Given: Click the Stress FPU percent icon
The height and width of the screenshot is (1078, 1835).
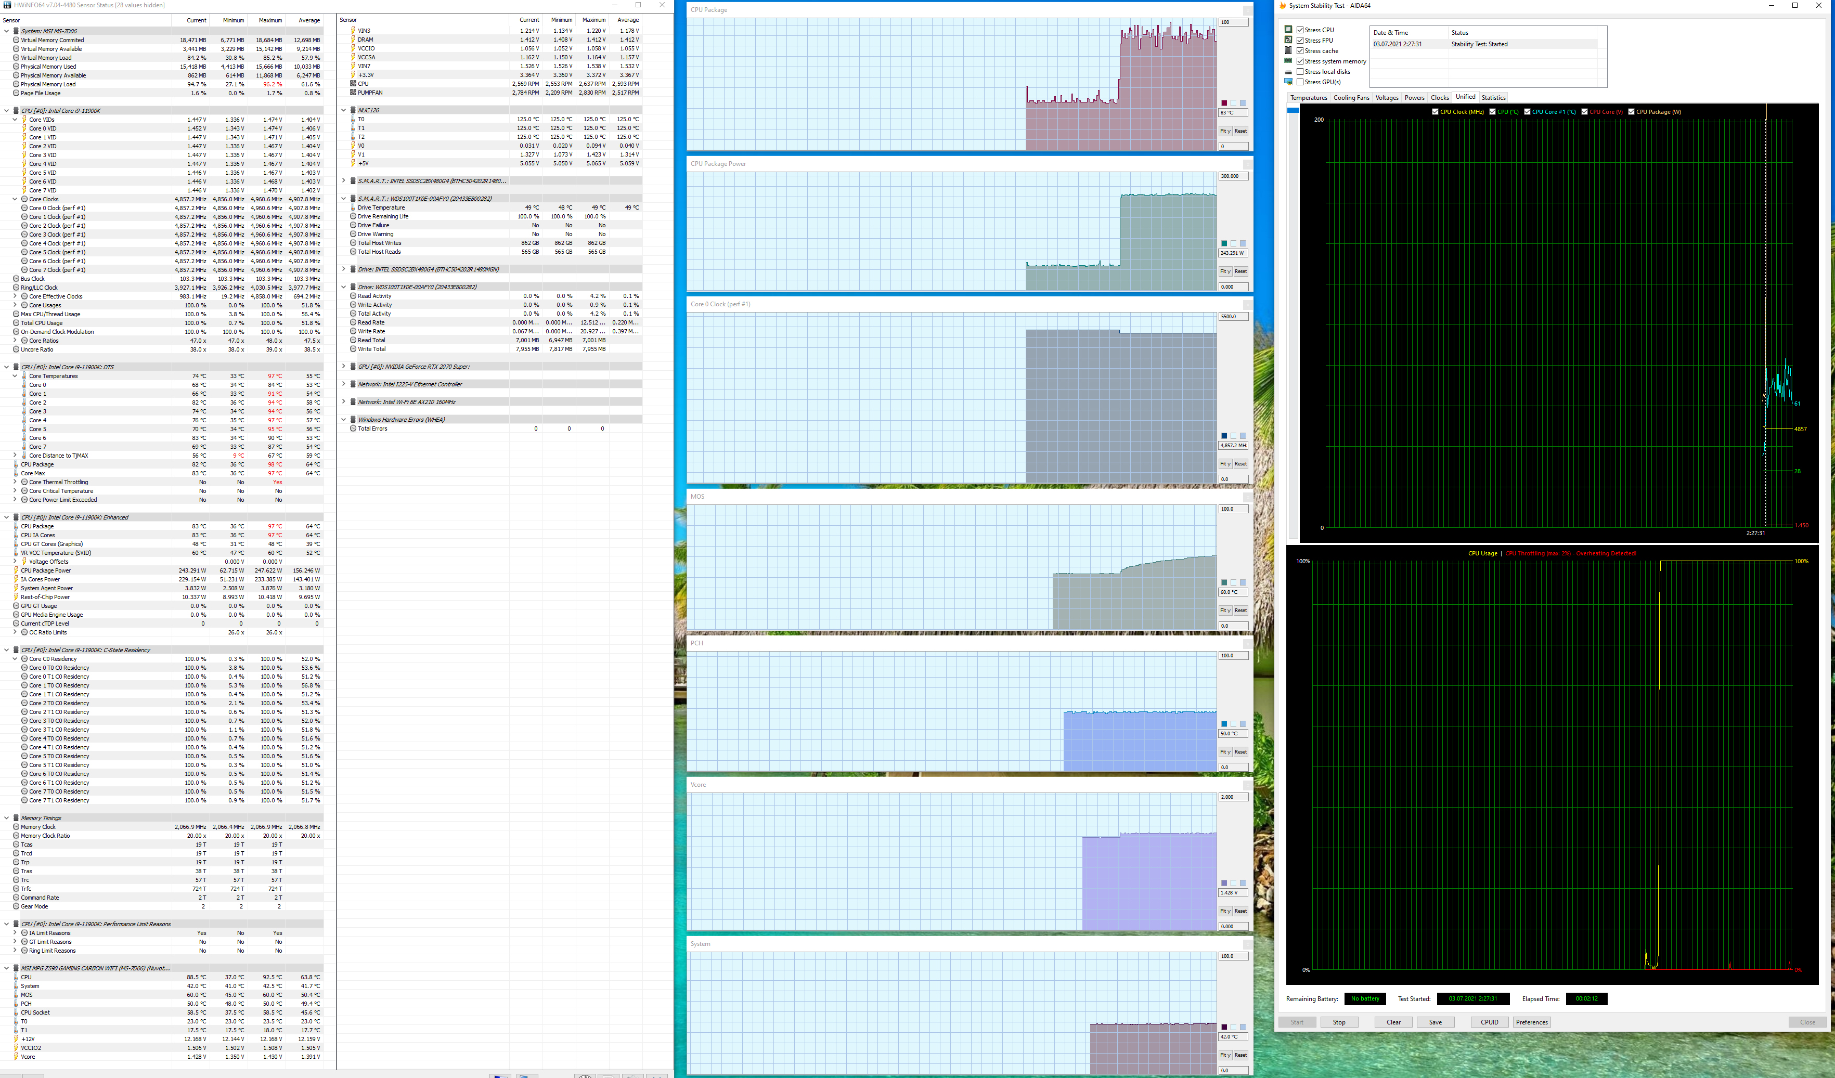Looking at the screenshot, I should tap(1288, 40).
